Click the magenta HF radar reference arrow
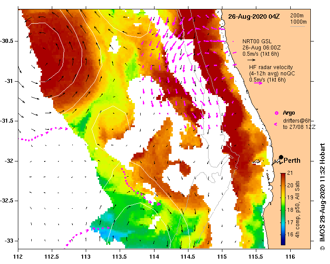Image resolution: width=330 pixels, height=264 pixels. click(258, 83)
